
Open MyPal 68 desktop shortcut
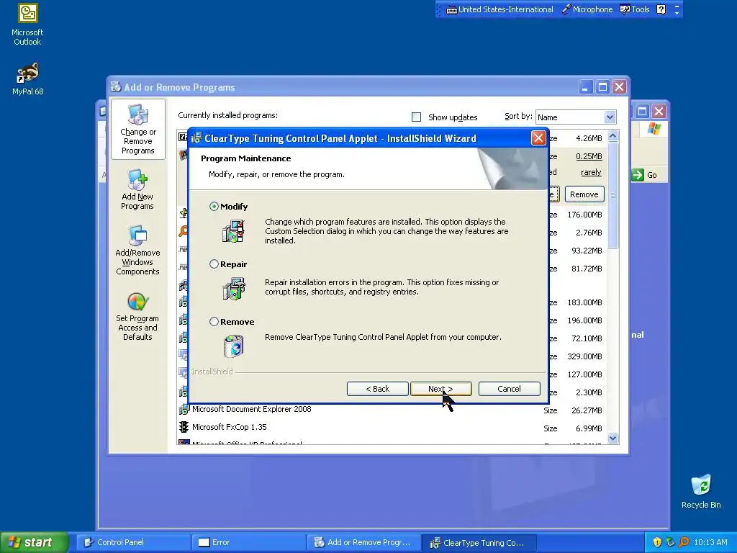point(27,79)
